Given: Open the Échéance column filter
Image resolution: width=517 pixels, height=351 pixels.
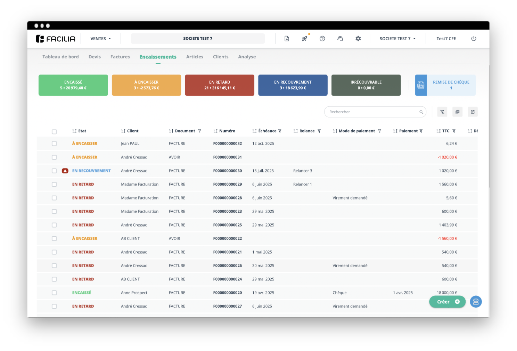Looking at the screenshot, I should [x=280, y=131].
